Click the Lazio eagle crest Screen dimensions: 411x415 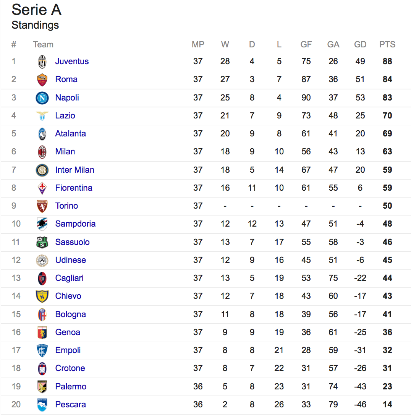tap(42, 116)
